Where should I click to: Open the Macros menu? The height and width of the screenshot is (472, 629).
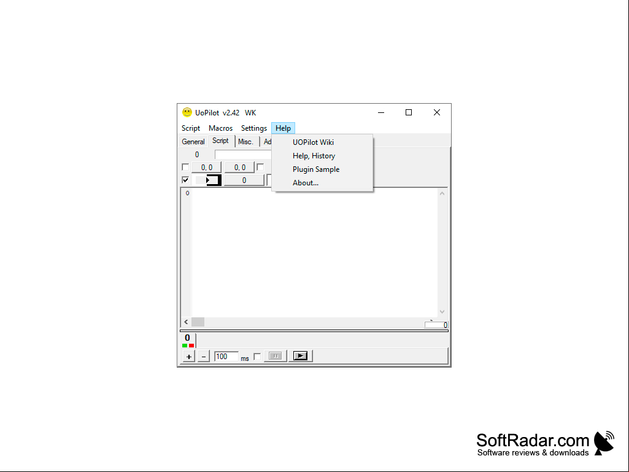coord(221,128)
